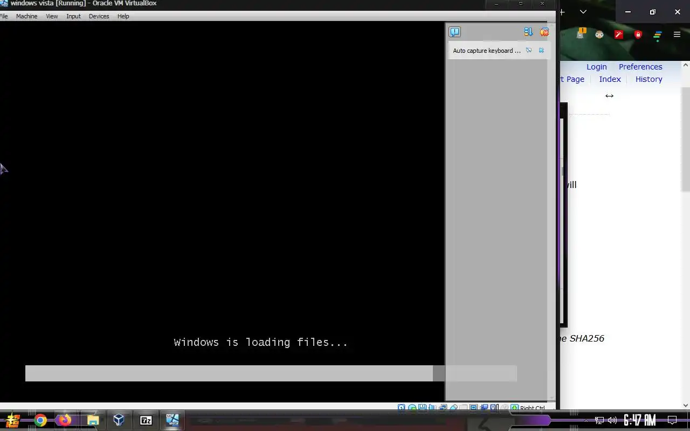The image size is (690, 431).
Task: Click the Windows is loading files progress bar
Action: pos(271,373)
